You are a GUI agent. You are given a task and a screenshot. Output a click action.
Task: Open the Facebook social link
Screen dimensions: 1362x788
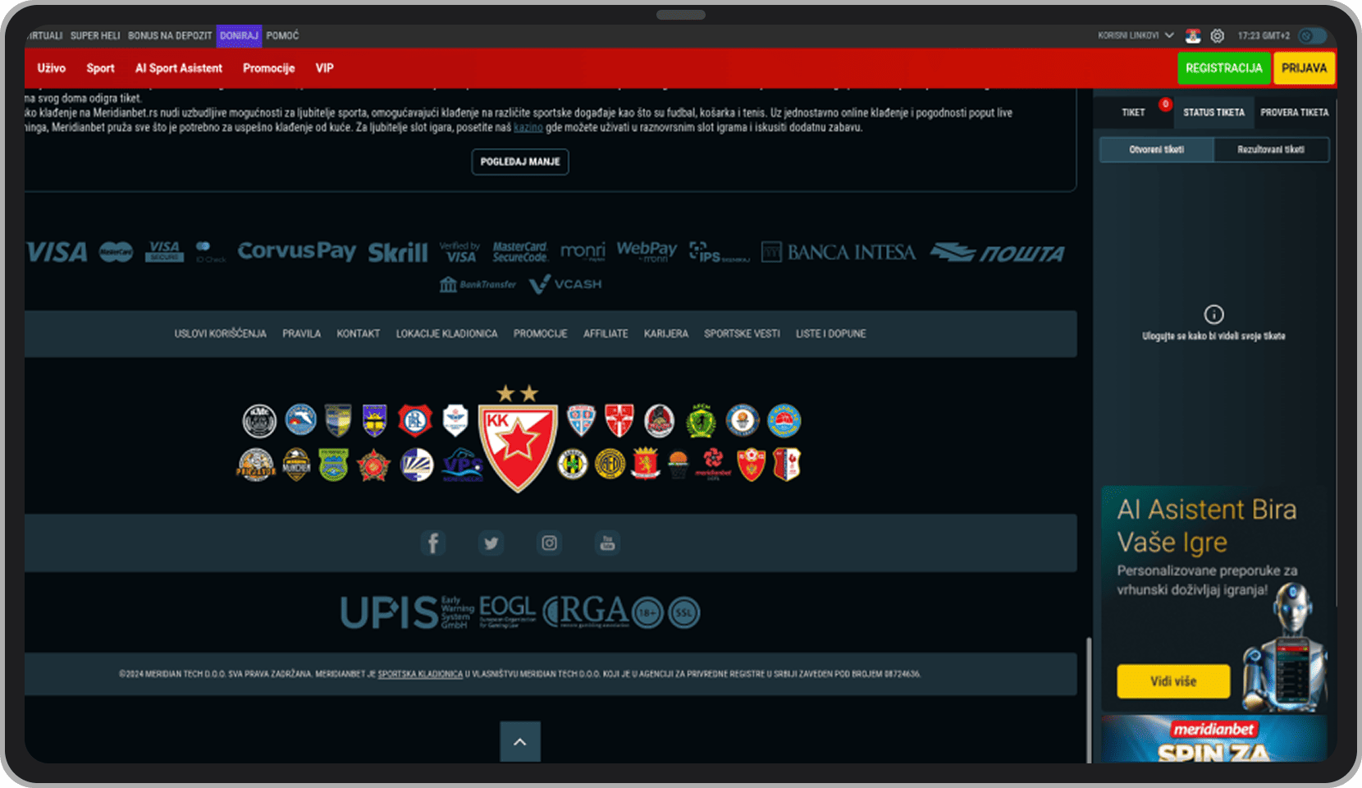coord(433,543)
